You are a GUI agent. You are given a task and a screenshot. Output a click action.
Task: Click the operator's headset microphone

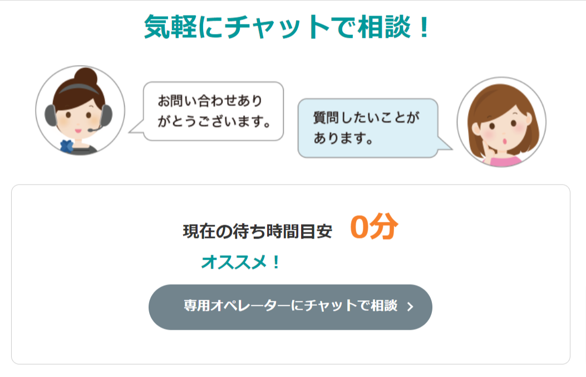(91, 129)
